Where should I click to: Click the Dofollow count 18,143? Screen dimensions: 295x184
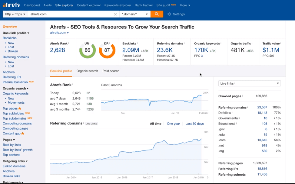(x=262, y=113)
